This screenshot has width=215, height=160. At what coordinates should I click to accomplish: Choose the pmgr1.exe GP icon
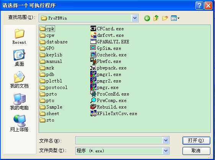coord(93,74)
